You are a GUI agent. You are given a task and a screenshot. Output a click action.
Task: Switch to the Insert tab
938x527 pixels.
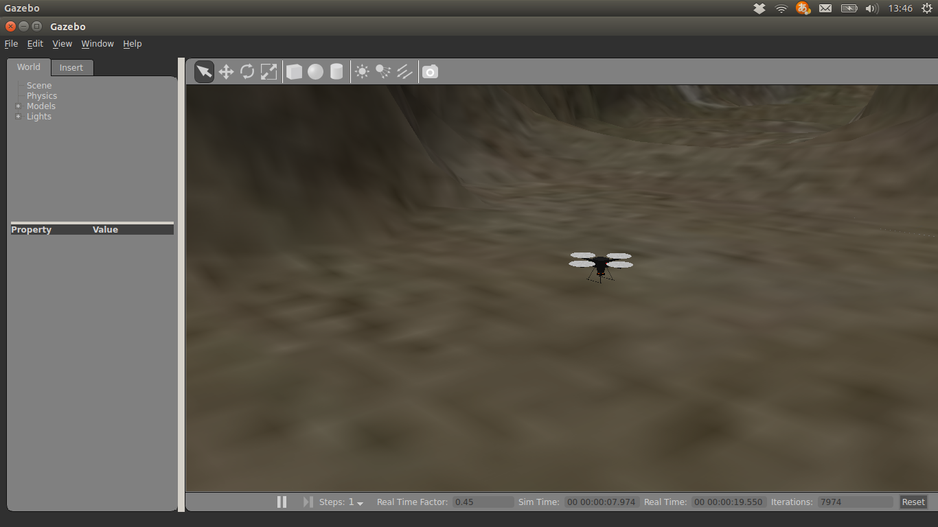coord(71,67)
